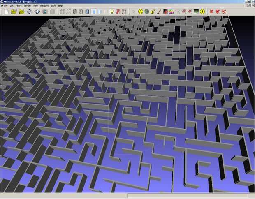Switch to wireframe render mode
Viewport: 255px width, 199px height.
(75, 12)
